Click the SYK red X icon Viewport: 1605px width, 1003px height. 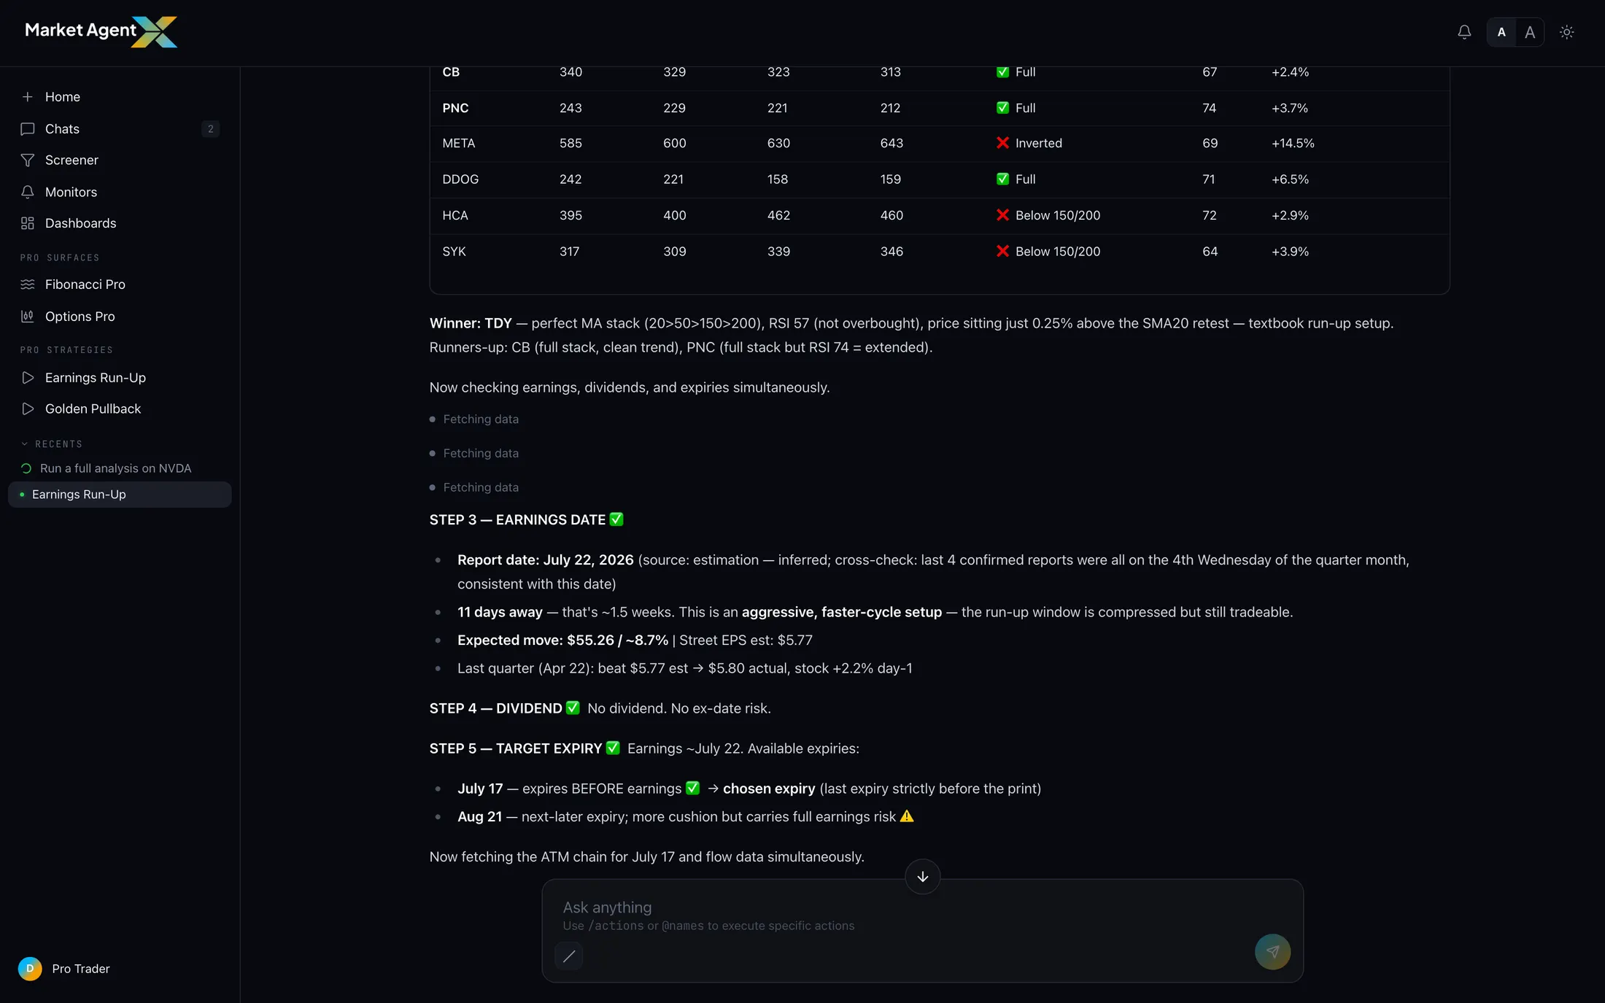(x=1002, y=251)
